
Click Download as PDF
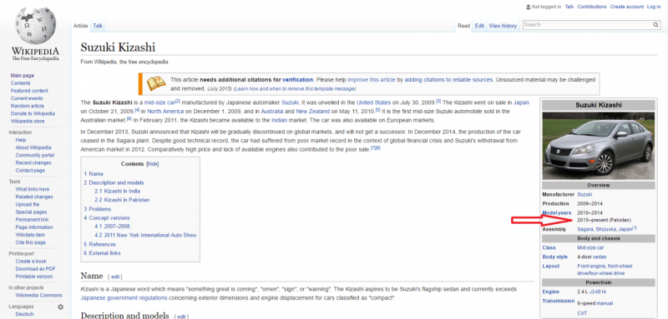click(x=36, y=269)
